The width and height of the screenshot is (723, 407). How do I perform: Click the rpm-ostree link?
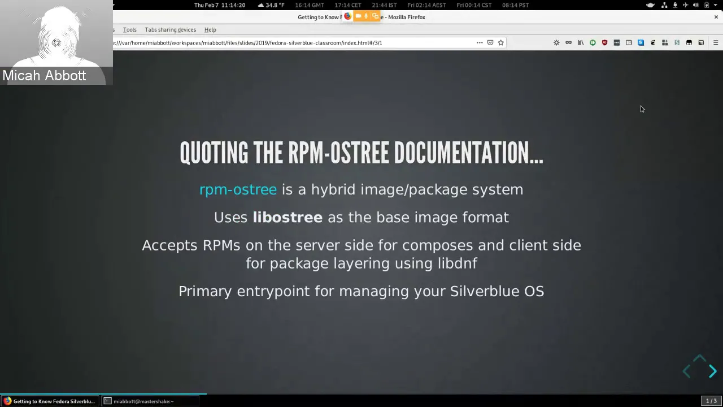click(238, 189)
